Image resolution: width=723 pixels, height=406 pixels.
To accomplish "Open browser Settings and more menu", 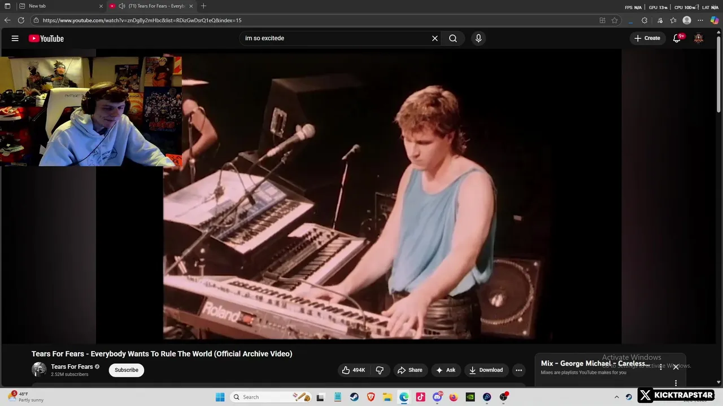I will coord(700,20).
